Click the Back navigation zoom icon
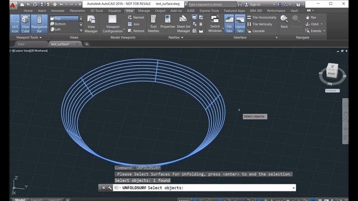The height and width of the screenshot is (201, 358). [284, 22]
